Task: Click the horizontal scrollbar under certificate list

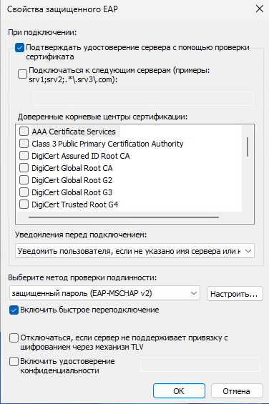Action: (124, 217)
